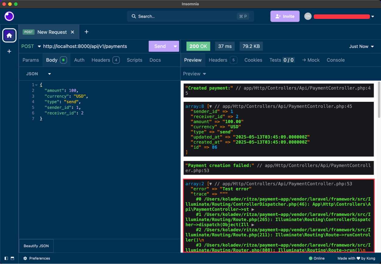The width and height of the screenshot is (381, 264).
Task: Click the Invite button
Action: pyautogui.click(x=285, y=16)
